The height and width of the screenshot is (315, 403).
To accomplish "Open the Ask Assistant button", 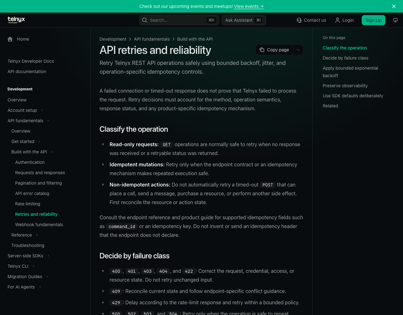I will [244, 20].
